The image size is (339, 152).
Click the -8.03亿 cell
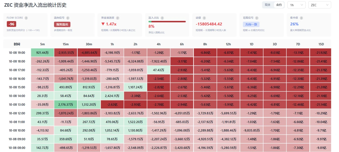[275, 52]
